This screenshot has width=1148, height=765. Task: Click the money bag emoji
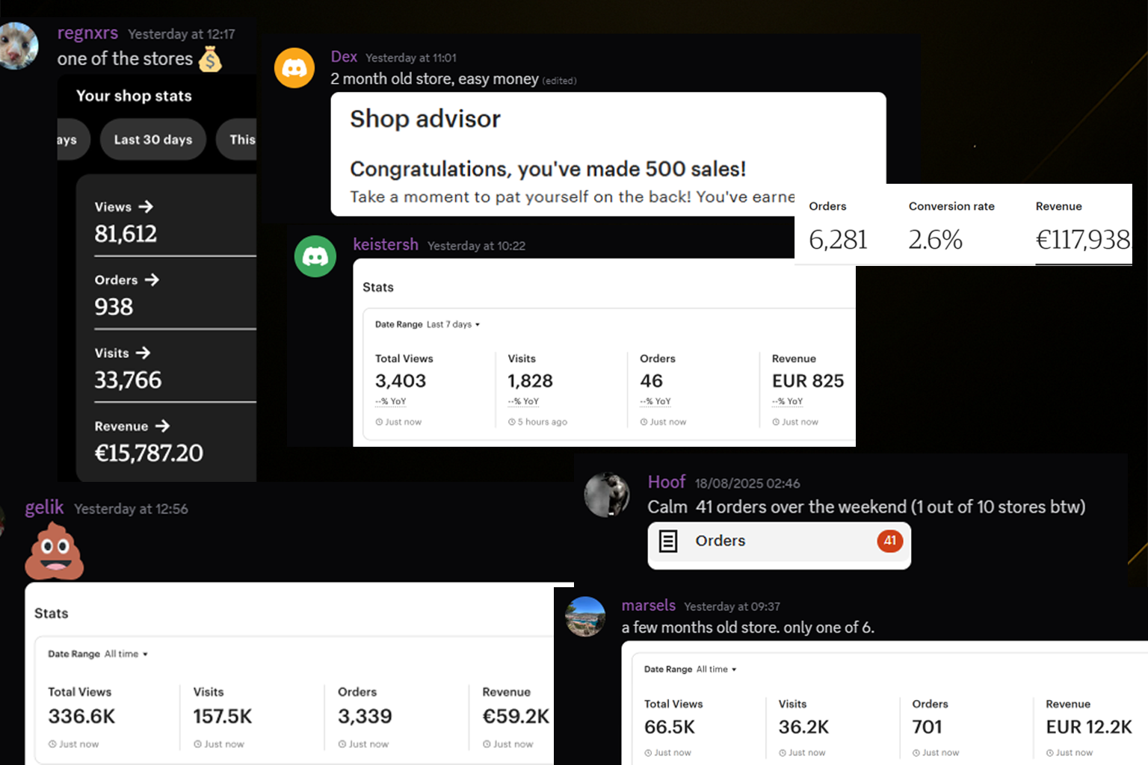(x=211, y=59)
